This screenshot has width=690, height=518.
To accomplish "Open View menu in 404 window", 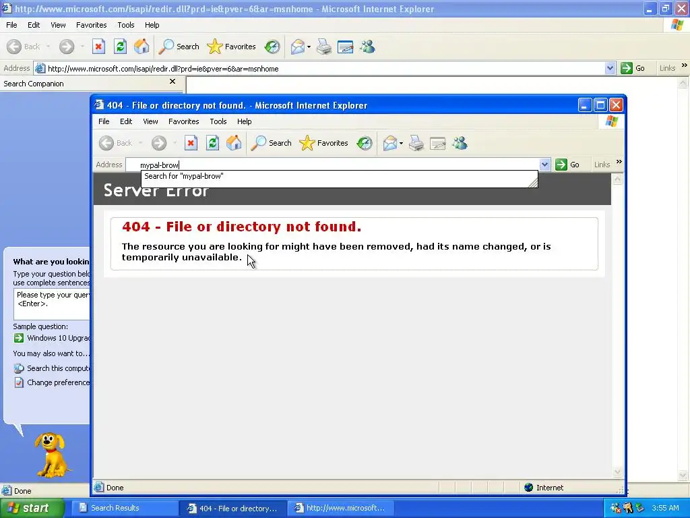I will (x=150, y=121).
